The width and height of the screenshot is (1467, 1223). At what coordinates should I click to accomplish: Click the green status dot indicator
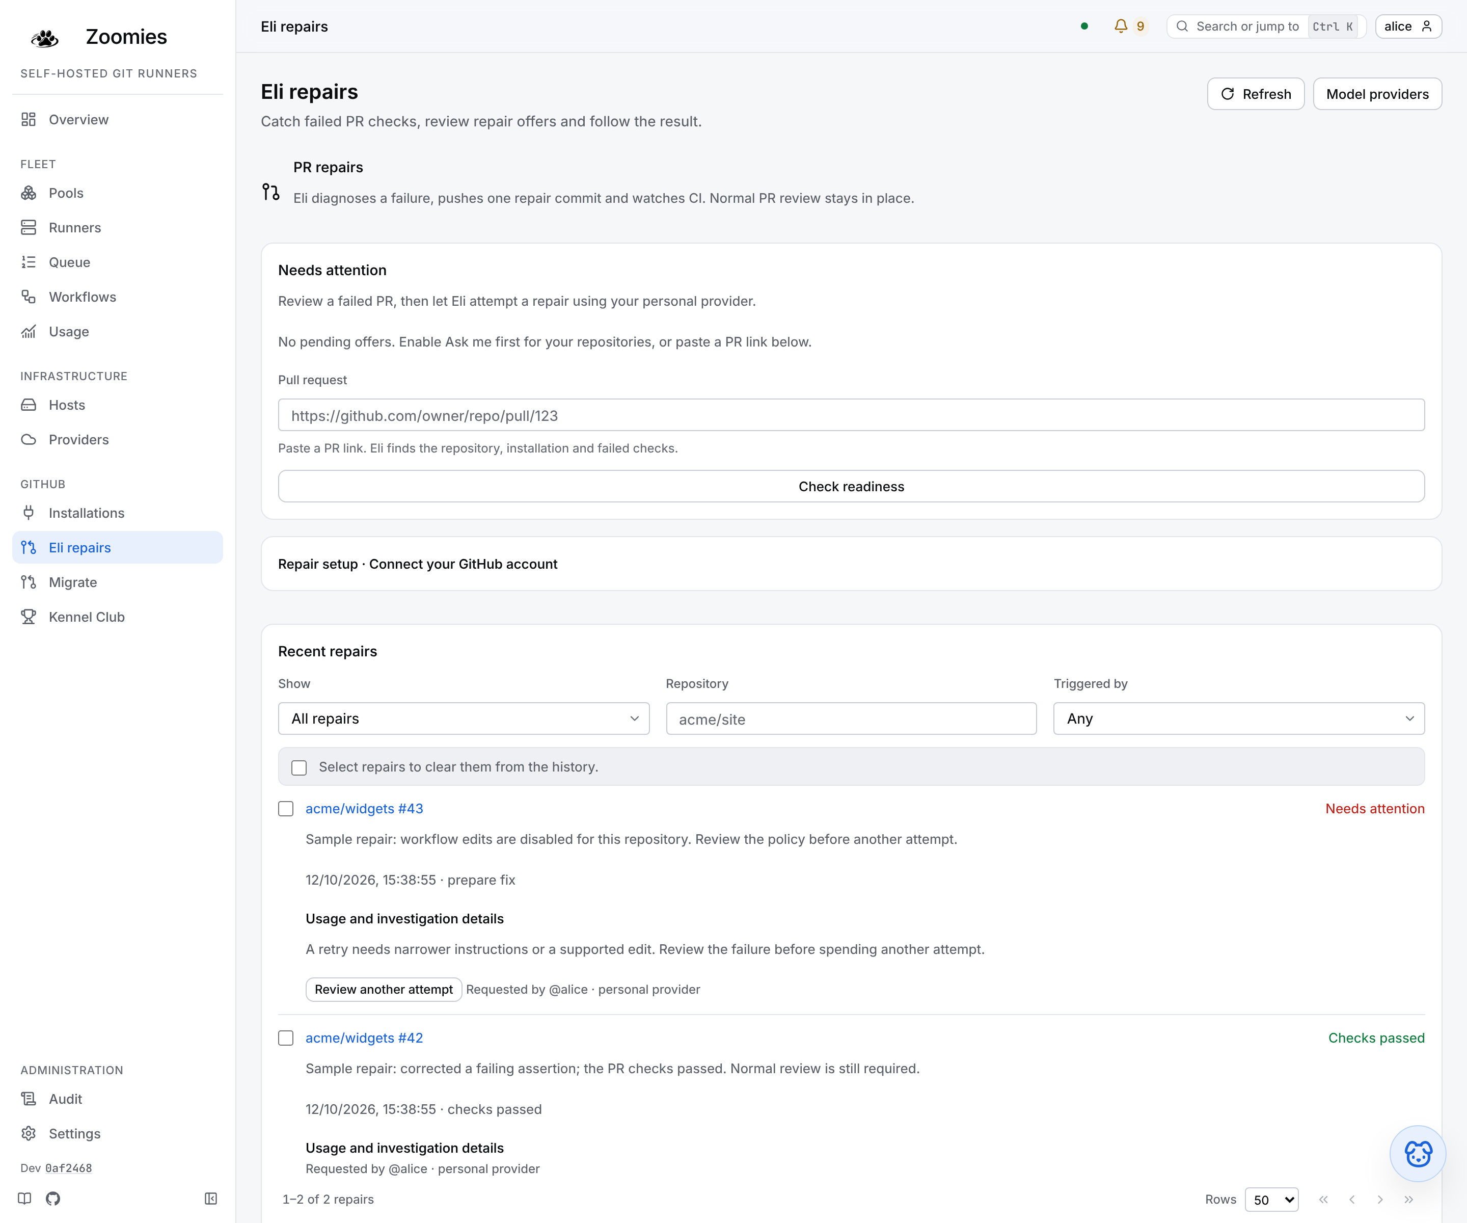1084,26
